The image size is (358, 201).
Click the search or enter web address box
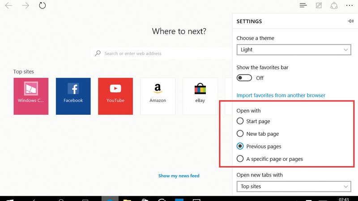click(x=161, y=54)
